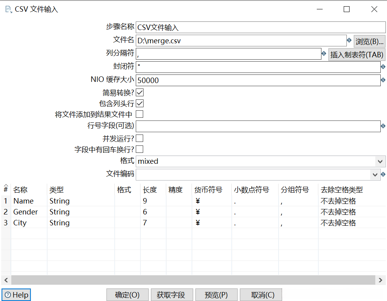Click the 浏览(B)... button
Image resolution: width=387 pixels, height=301 pixels.
pos(369,41)
